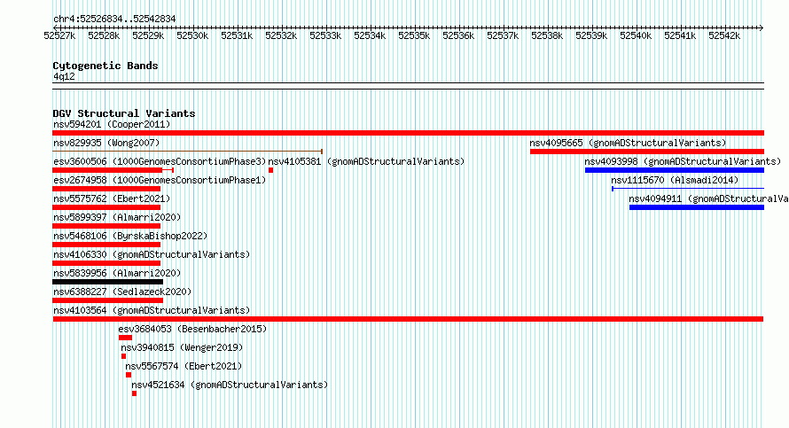
Task: Open the nsv594201 (Cooper2011) variant label
Action: (112, 125)
